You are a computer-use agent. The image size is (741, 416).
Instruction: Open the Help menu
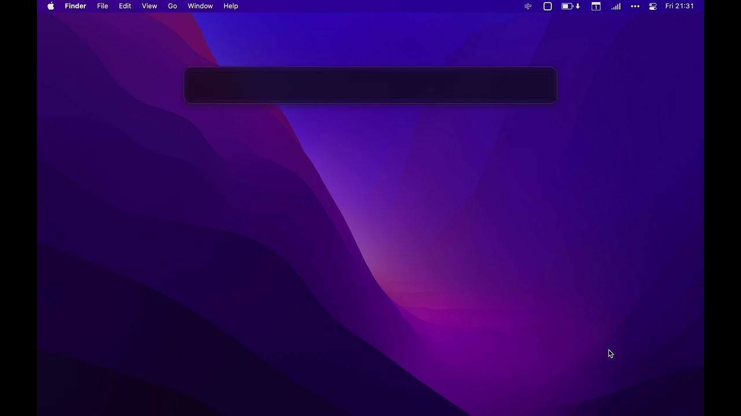click(x=230, y=6)
